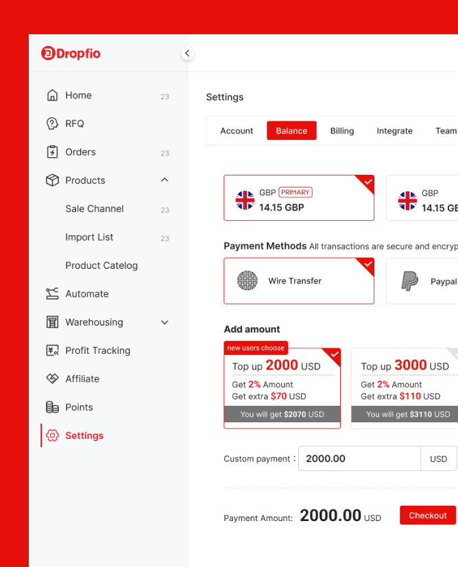Open RFQ via its question-bubble icon
Image resolution: width=458 pixels, height=567 pixels.
tap(52, 123)
